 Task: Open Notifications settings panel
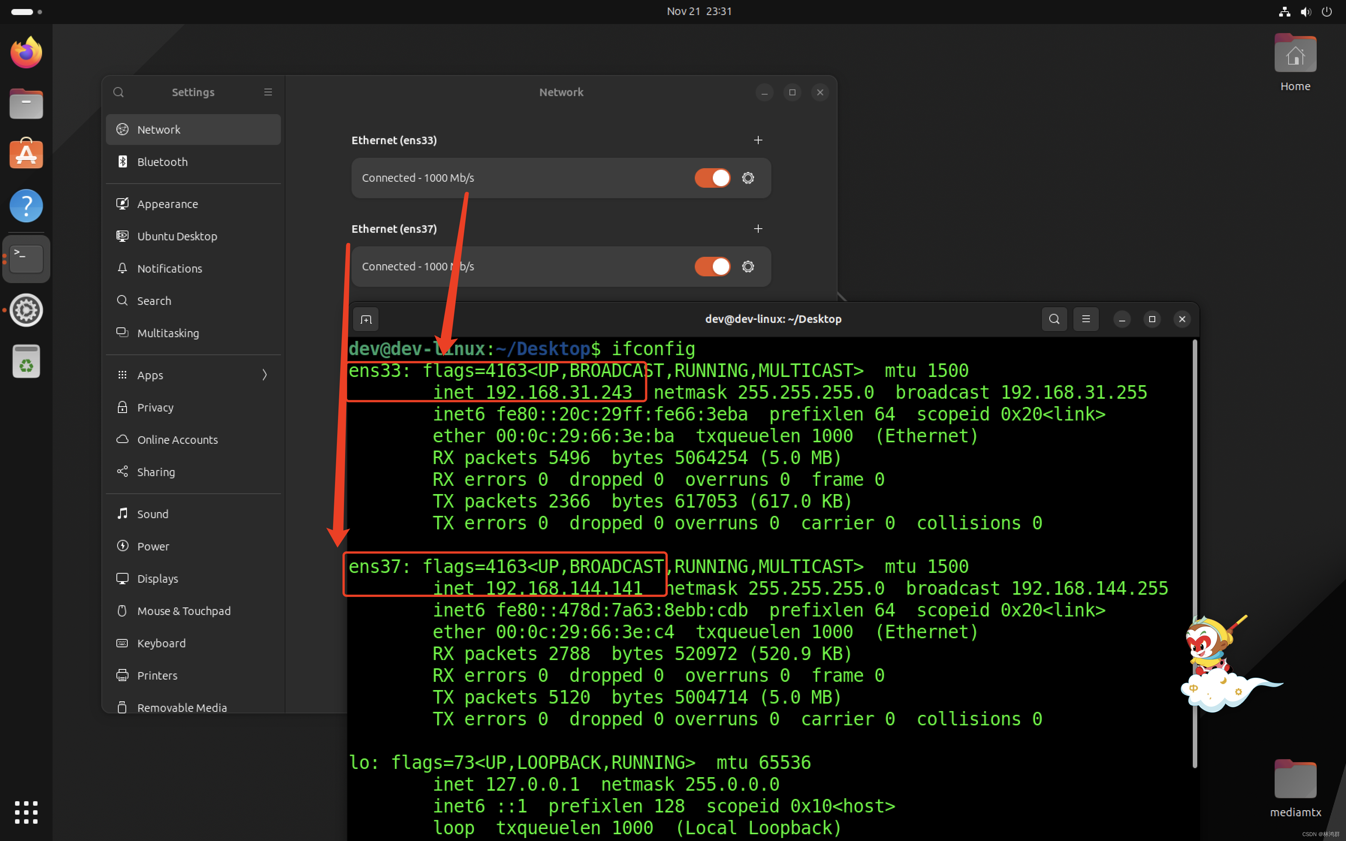click(193, 269)
